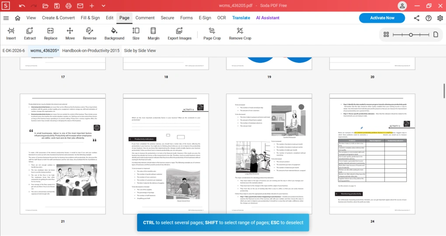Select the page 18 thumbnail
This screenshot has height=236, width=446.
point(166,63)
